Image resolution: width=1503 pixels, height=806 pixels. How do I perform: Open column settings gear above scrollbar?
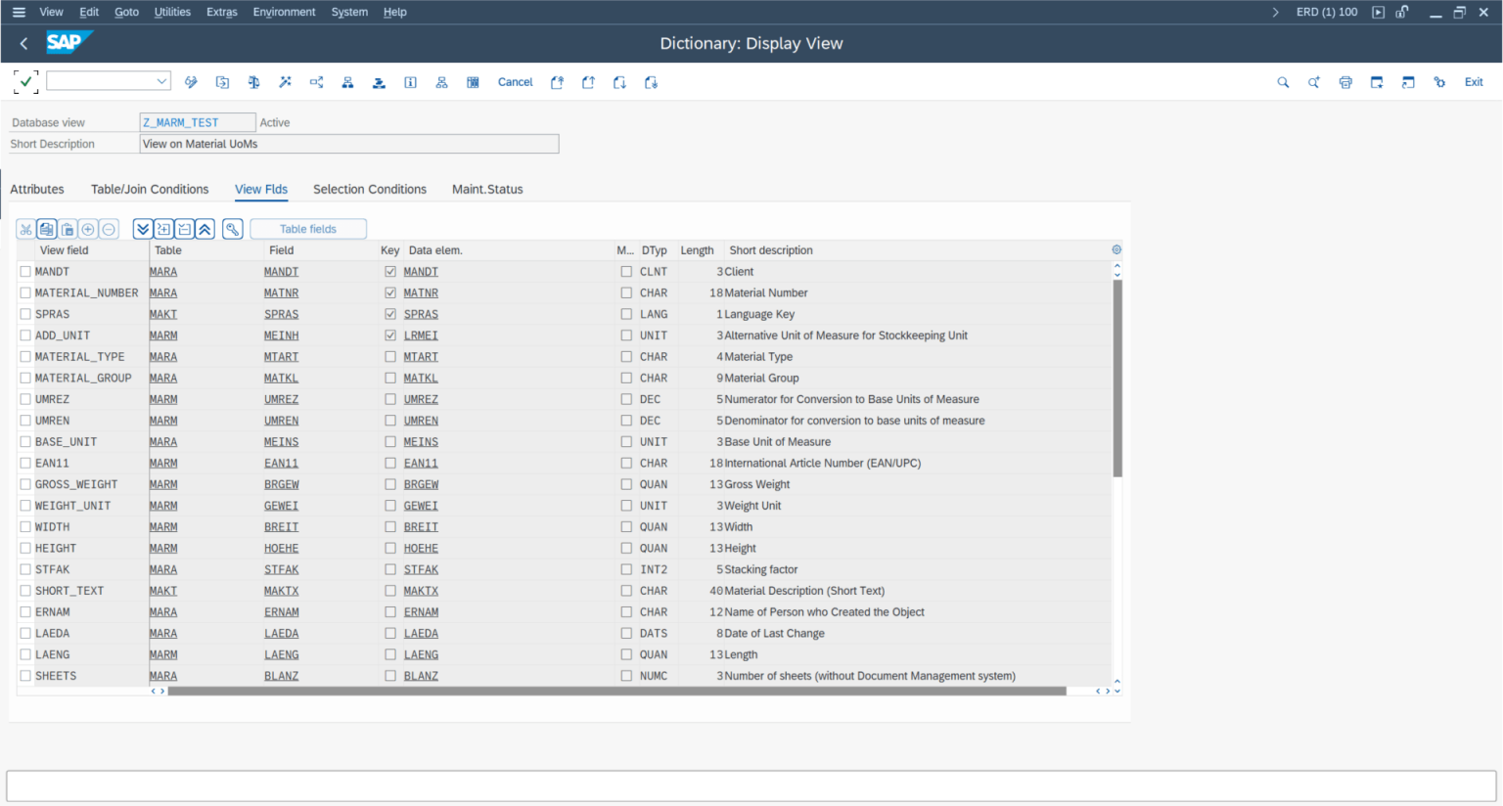tap(1116, 249)
